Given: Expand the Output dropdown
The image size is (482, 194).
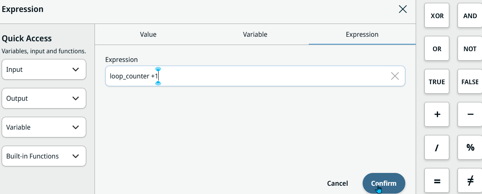Looking at the screenshot, I should (44, 98).
